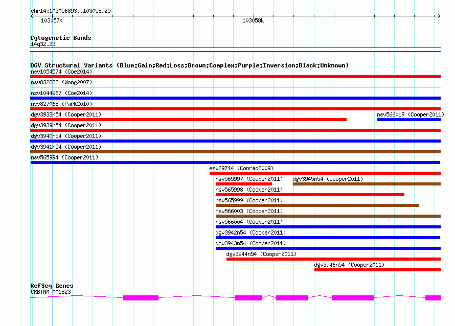Select the nsv566004 (Cooper2011) blue bar
Screen dimensions: 455x326
tap(328, 227)
